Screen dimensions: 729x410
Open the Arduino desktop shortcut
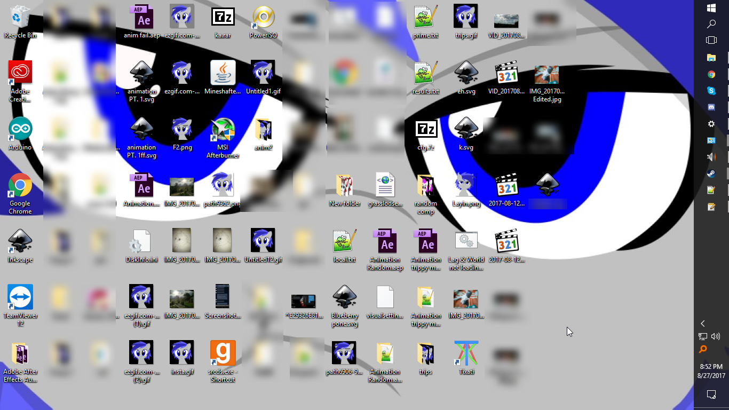tap(20, 130)
